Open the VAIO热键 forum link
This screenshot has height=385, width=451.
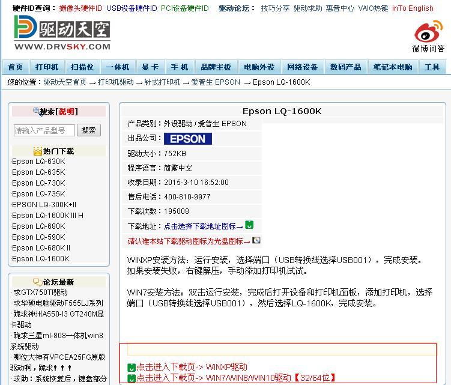[x=373, y=8]
